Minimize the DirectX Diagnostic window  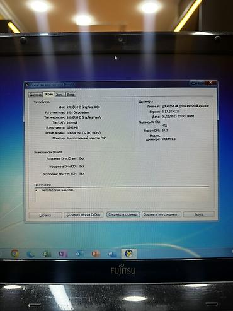pos(194,83)
